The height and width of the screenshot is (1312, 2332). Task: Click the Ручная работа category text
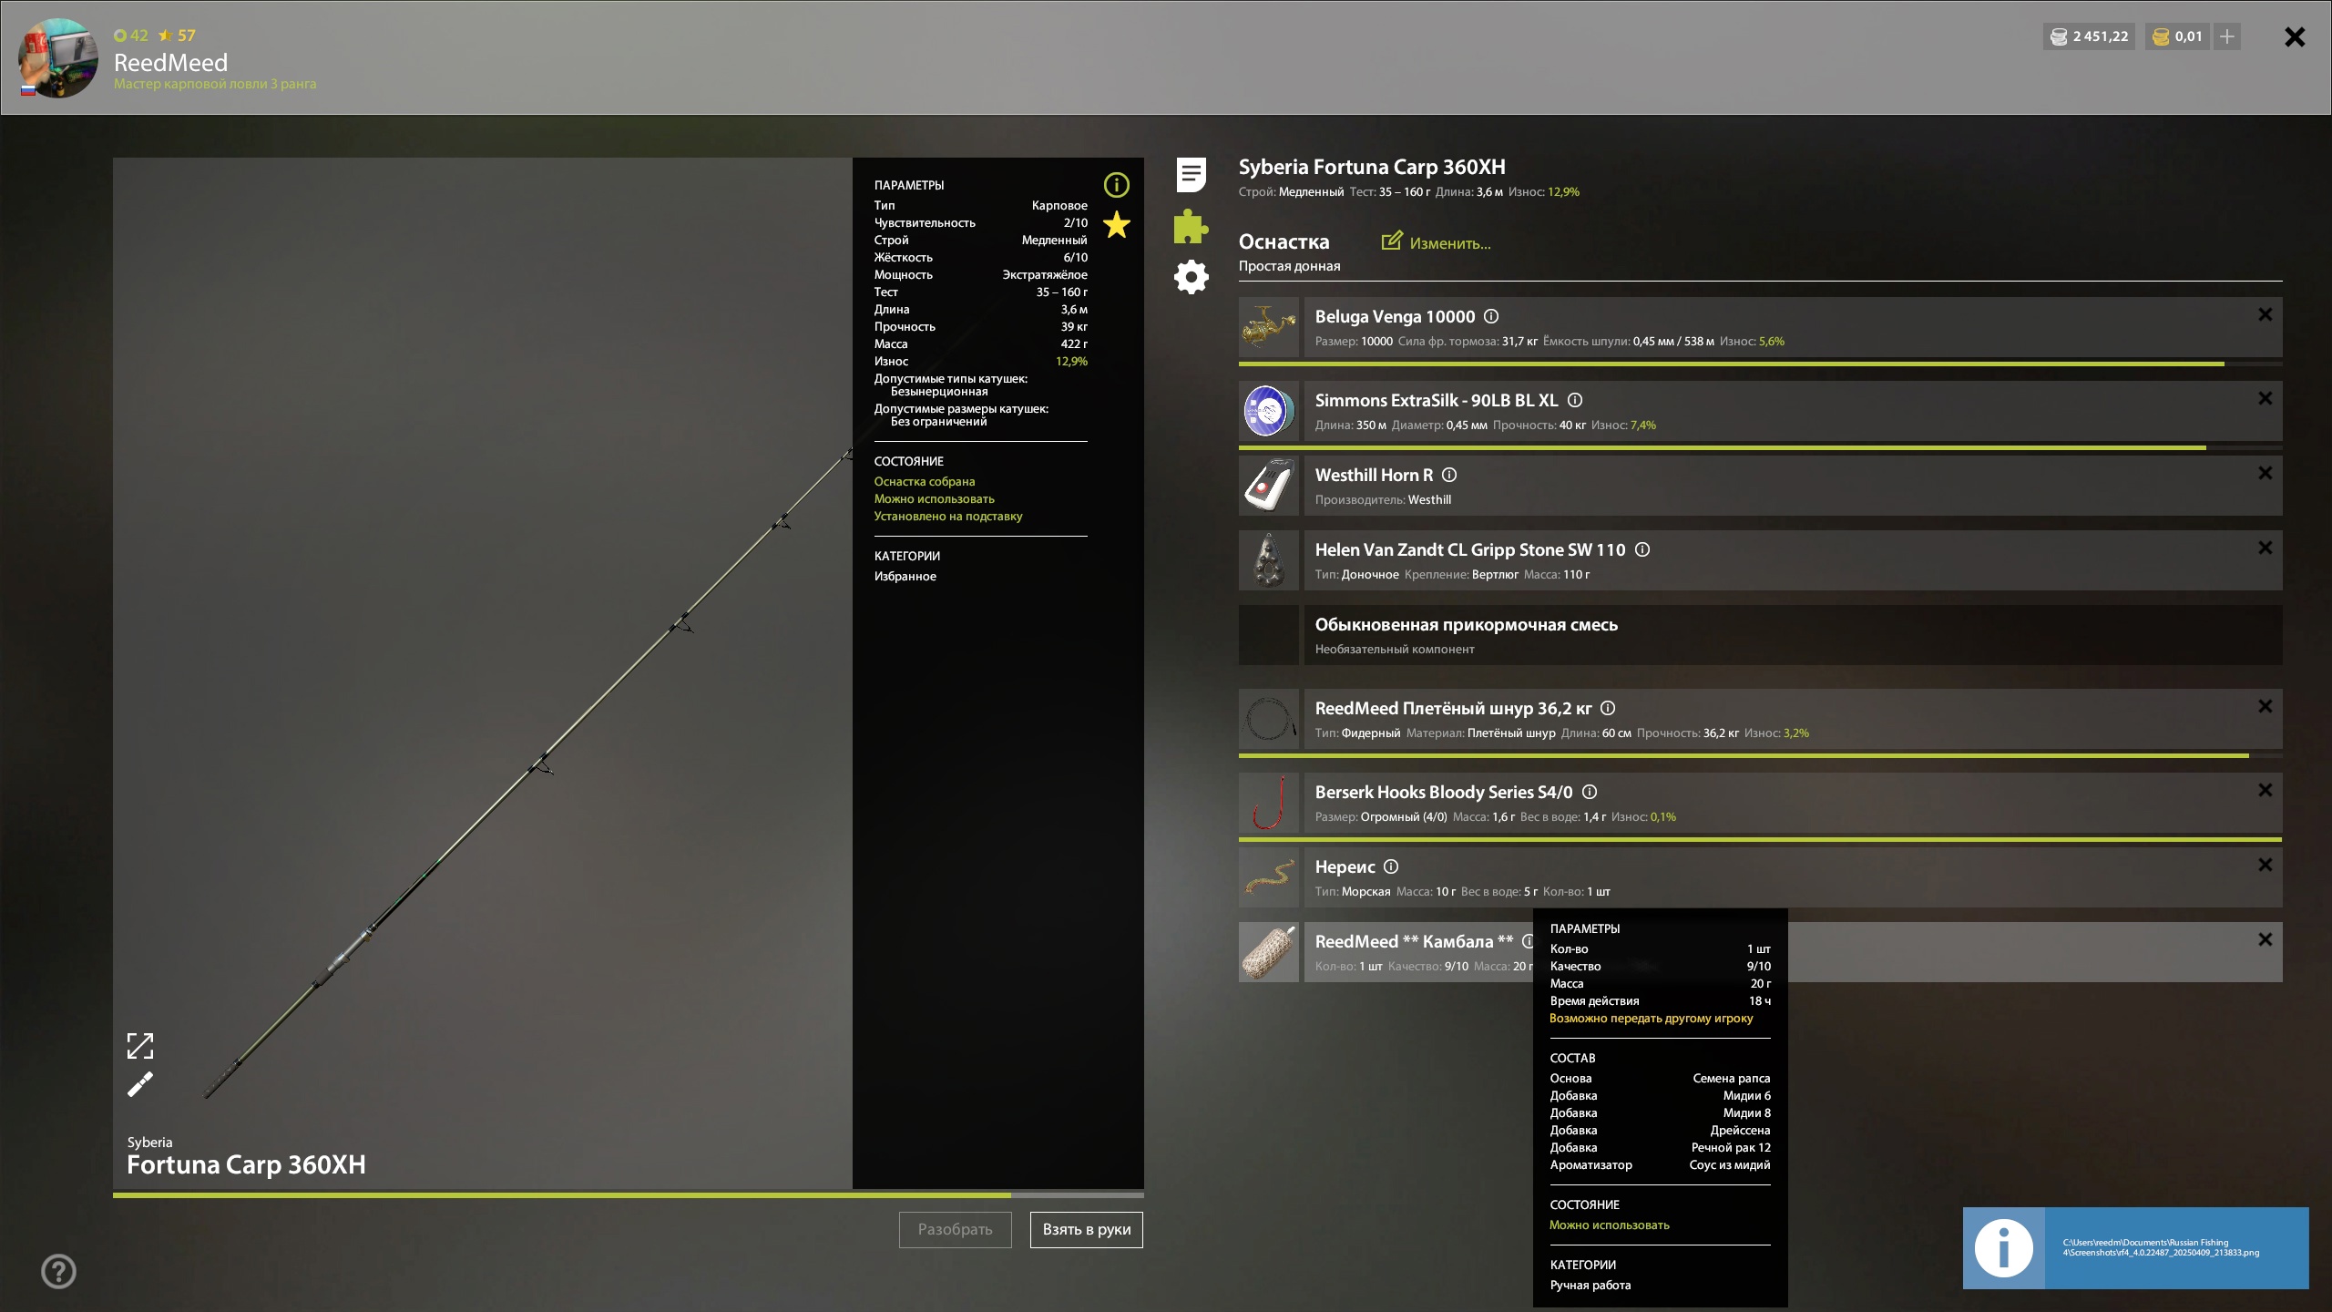(x=1590, y=1285)
